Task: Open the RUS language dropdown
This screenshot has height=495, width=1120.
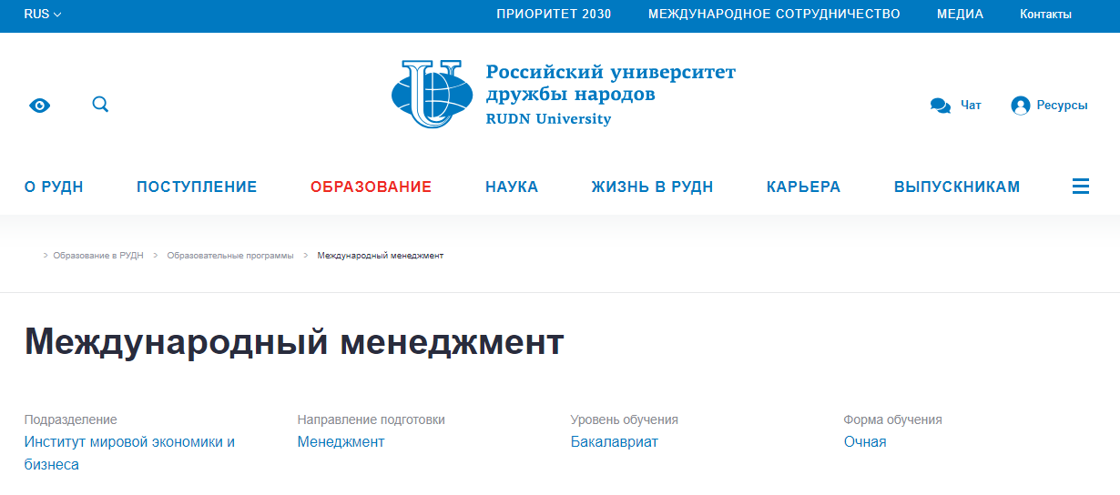Action: click(43, 15)
